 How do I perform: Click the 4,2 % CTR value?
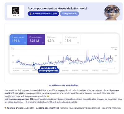[51, 41]
